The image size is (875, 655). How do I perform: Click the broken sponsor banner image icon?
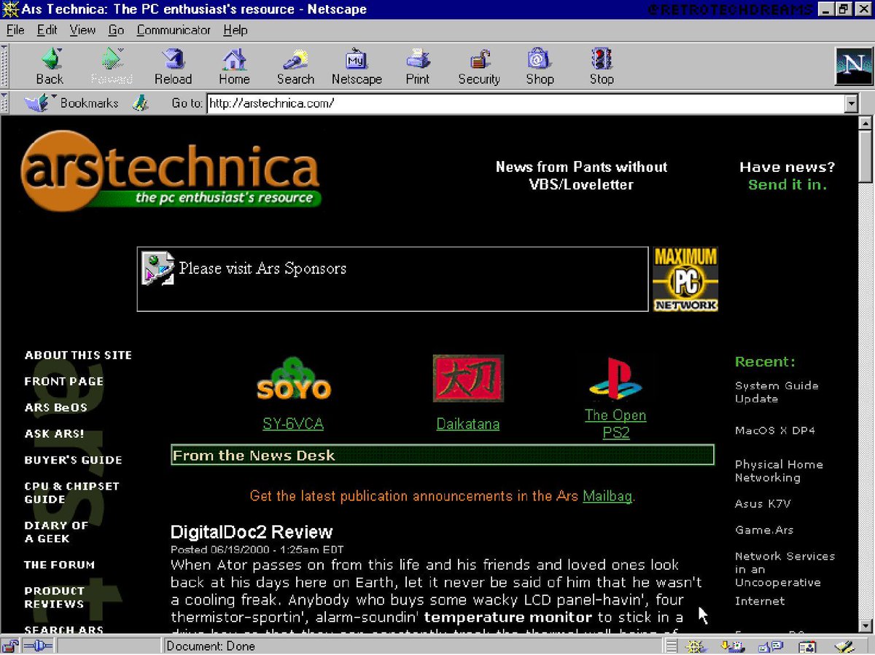pos(158,268)
